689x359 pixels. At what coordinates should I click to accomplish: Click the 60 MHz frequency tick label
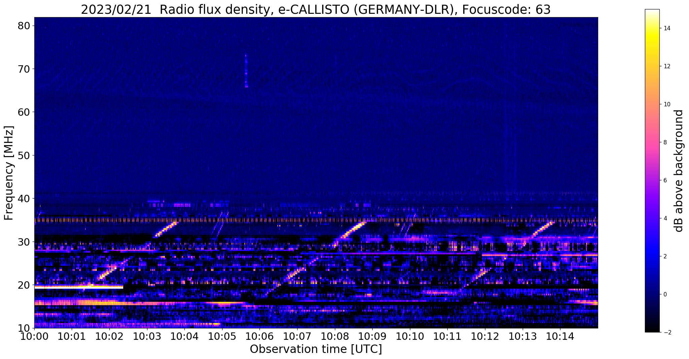(24, 112)
